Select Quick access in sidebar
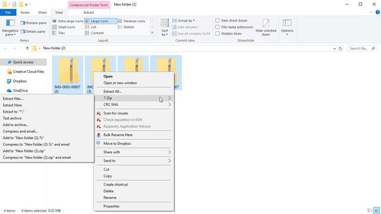The height and width of the screenshot is (214, 381). click(x=23, y=62)
